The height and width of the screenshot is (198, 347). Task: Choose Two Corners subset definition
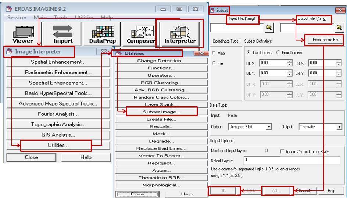tap(248, 52)
